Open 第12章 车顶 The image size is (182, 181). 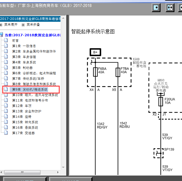click(x=22, y=106)
